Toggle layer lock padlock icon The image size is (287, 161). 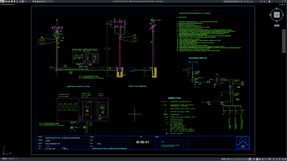[x=38, y=1]
